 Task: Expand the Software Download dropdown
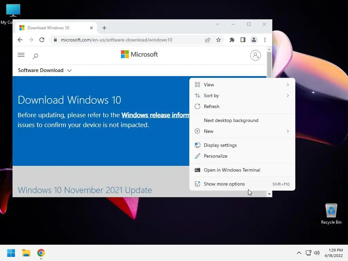click(x=45, y=70)
